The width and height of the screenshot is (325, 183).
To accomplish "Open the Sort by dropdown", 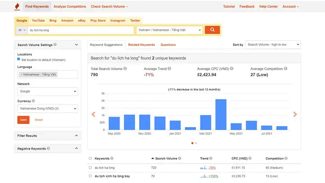I will click(273, 45).
